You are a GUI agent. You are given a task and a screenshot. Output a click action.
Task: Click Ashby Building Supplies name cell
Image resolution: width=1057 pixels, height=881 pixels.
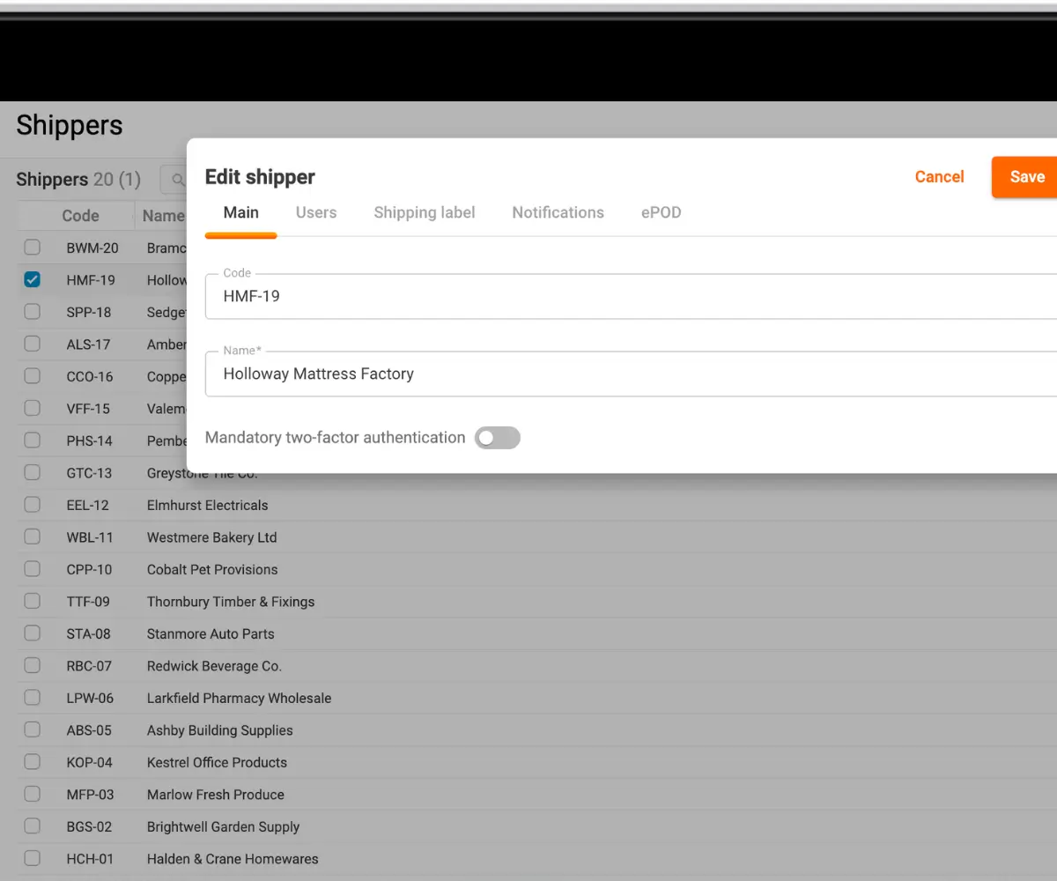coord(220,730)
